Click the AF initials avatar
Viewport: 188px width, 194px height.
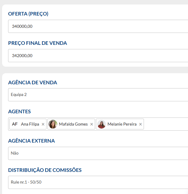pyautogui.click(x=15, y=124)
